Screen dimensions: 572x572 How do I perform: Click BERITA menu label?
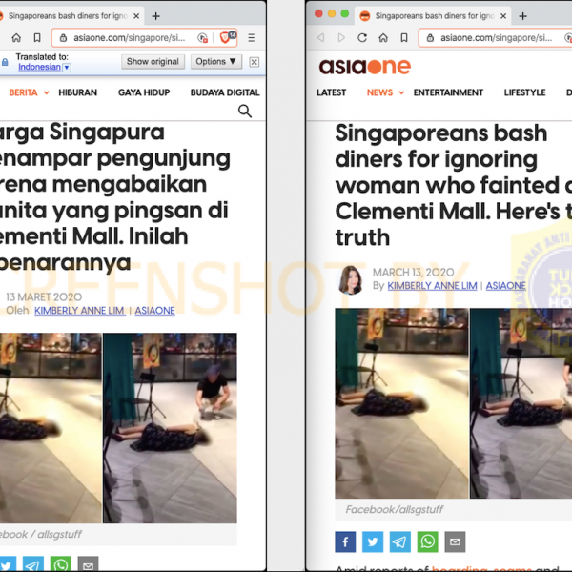[x=23, y=92]
